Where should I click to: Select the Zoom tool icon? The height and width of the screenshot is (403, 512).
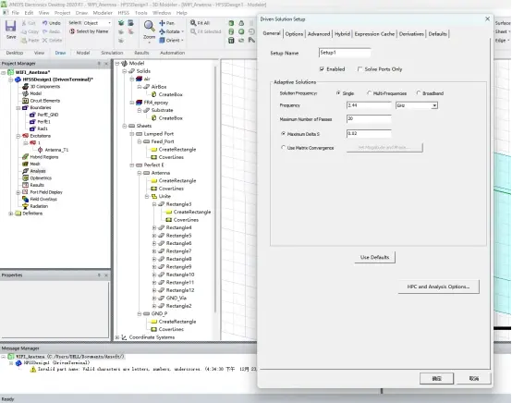pyautogui.click(x=149, y=26)
